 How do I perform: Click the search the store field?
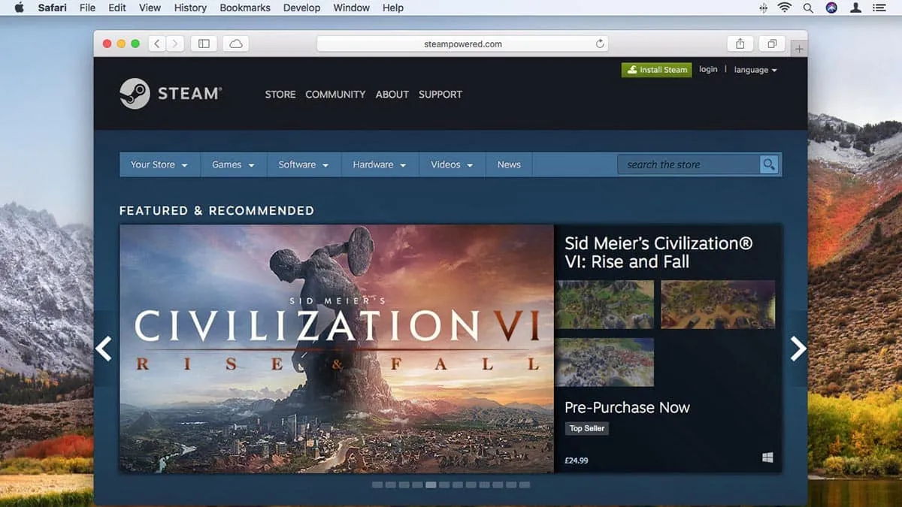pyautogui.click(x=689, y=164)
